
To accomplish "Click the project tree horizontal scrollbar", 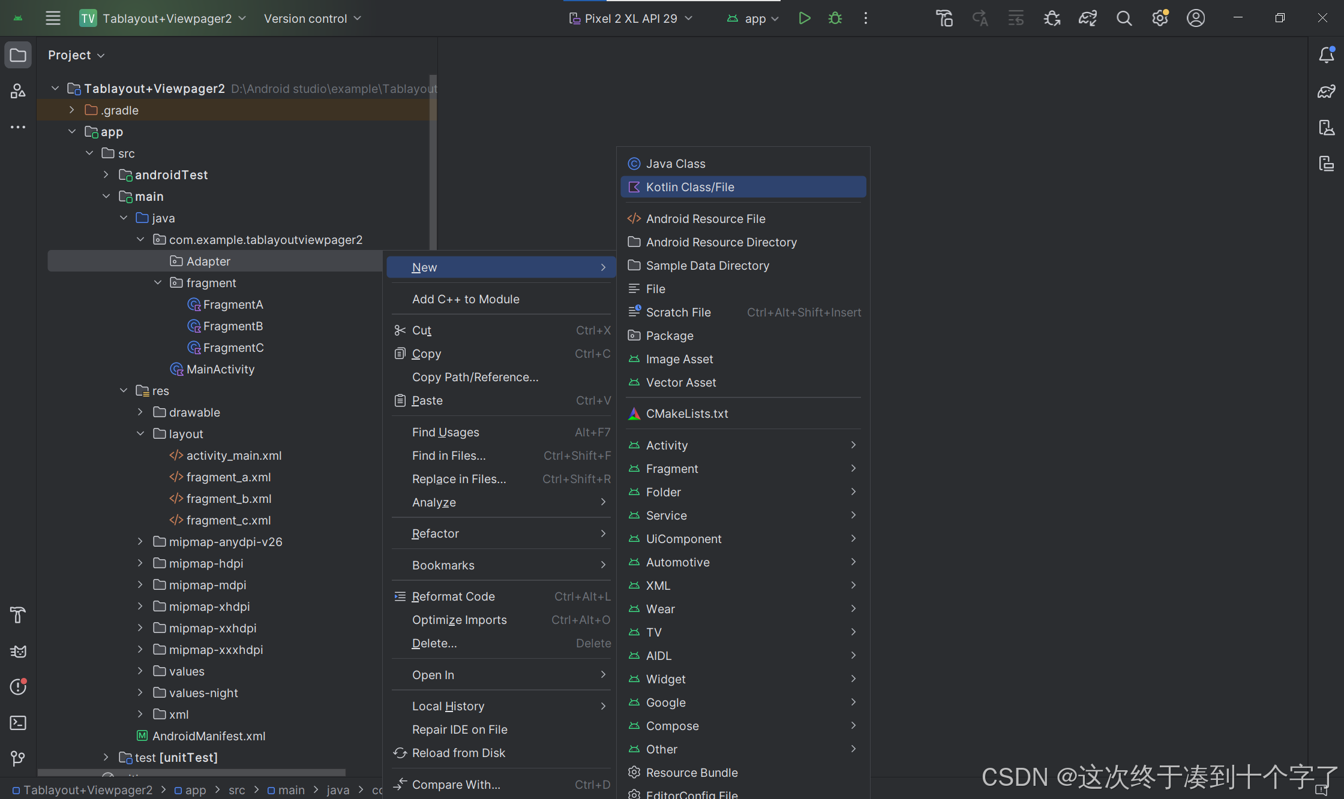I will [x=192, y=773].
